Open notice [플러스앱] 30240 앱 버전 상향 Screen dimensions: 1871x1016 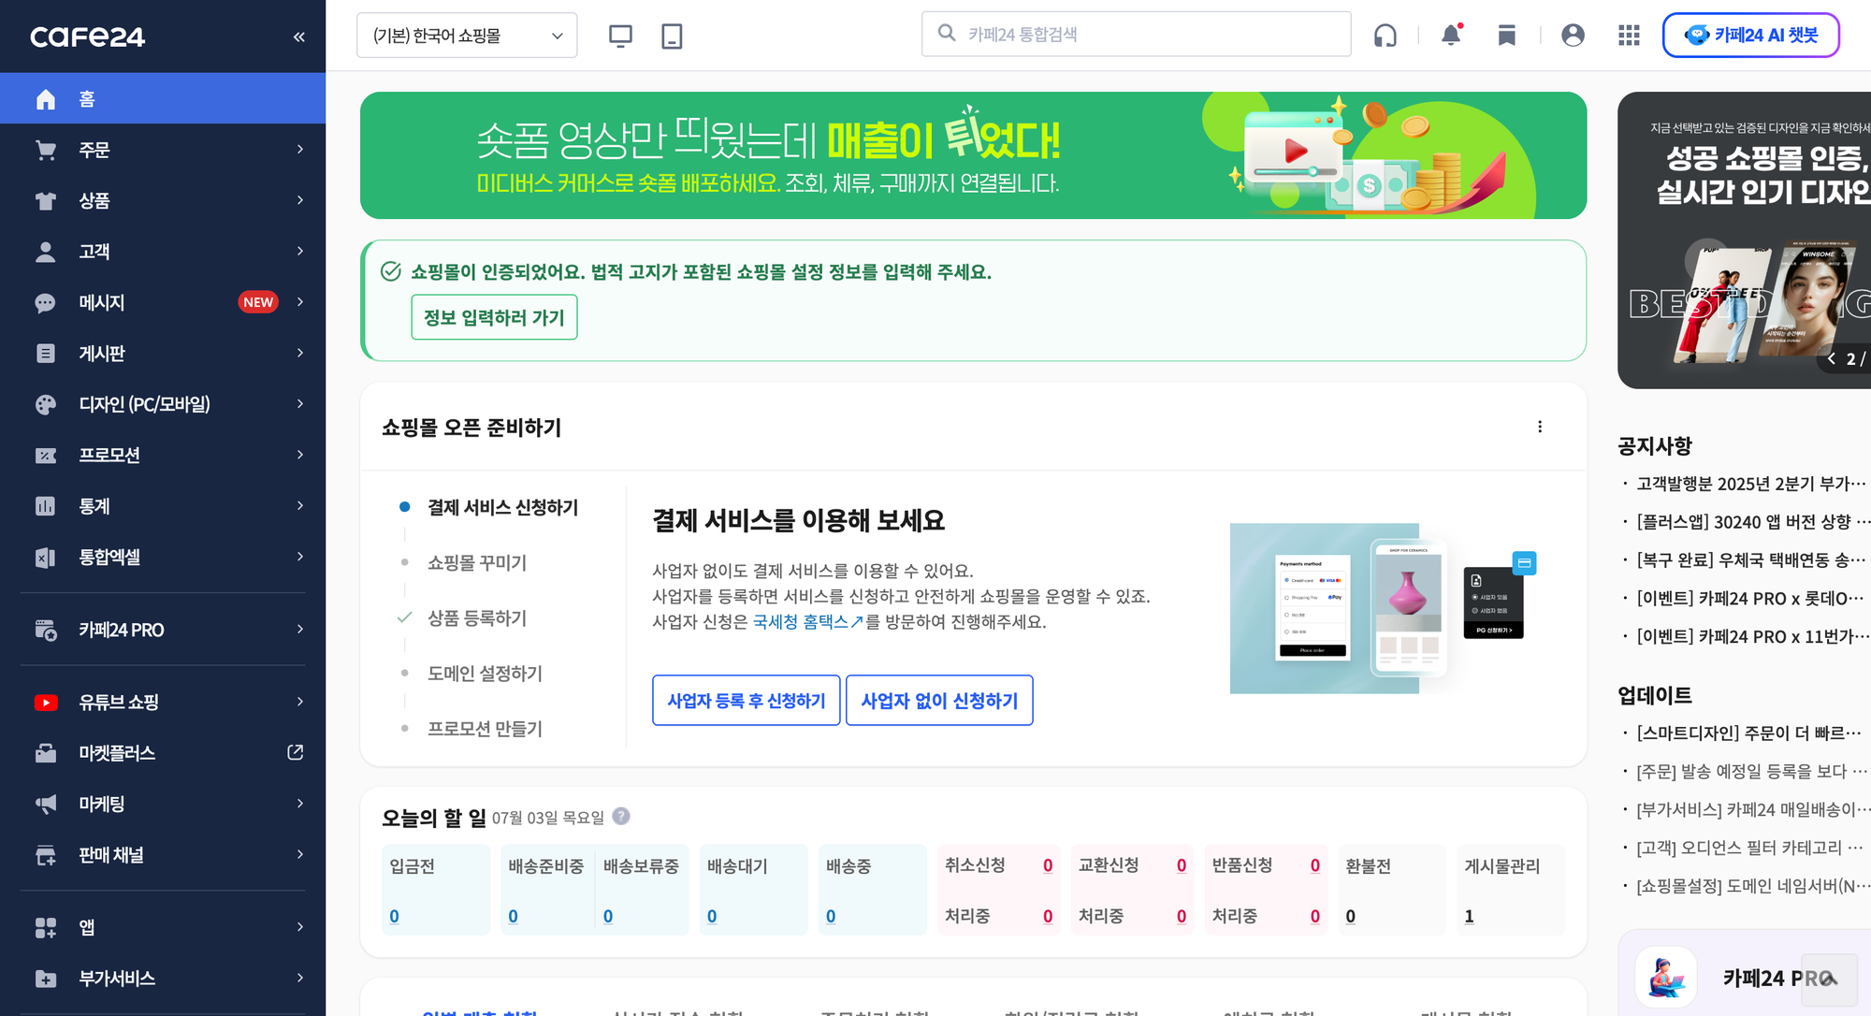tap(1752, 522)
